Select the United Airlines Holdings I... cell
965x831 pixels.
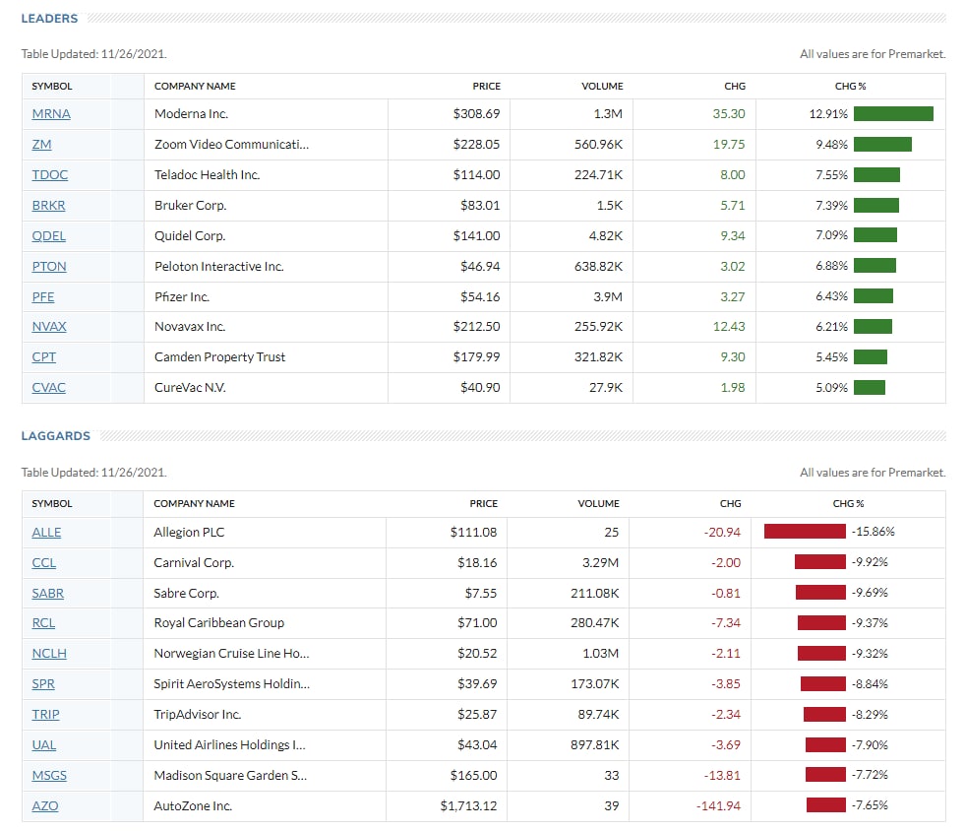pyautogui.click(x=229, y=744)
